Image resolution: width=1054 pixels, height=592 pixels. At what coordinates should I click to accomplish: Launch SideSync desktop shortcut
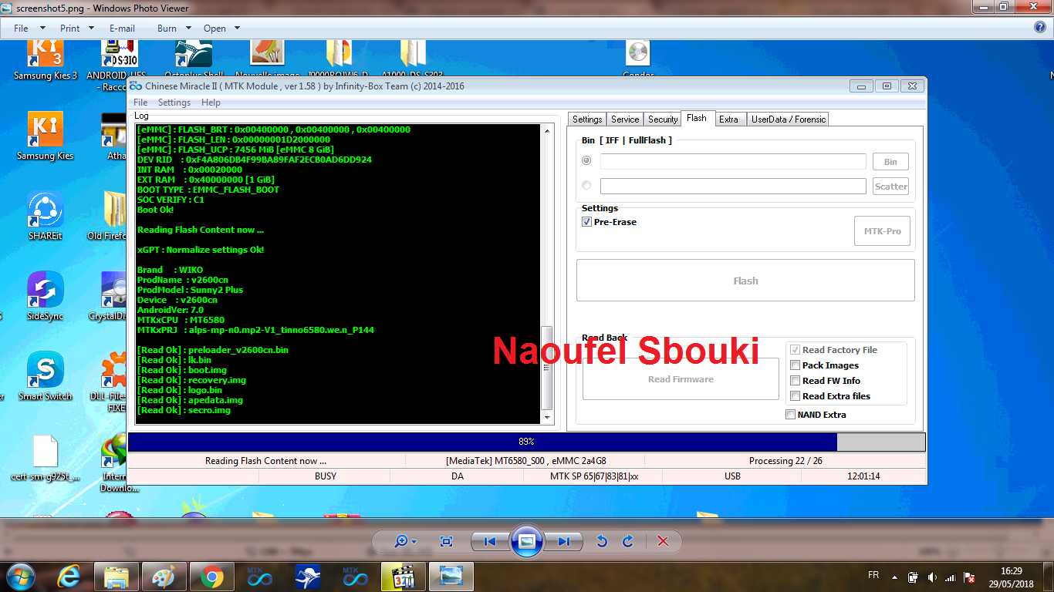46,296
